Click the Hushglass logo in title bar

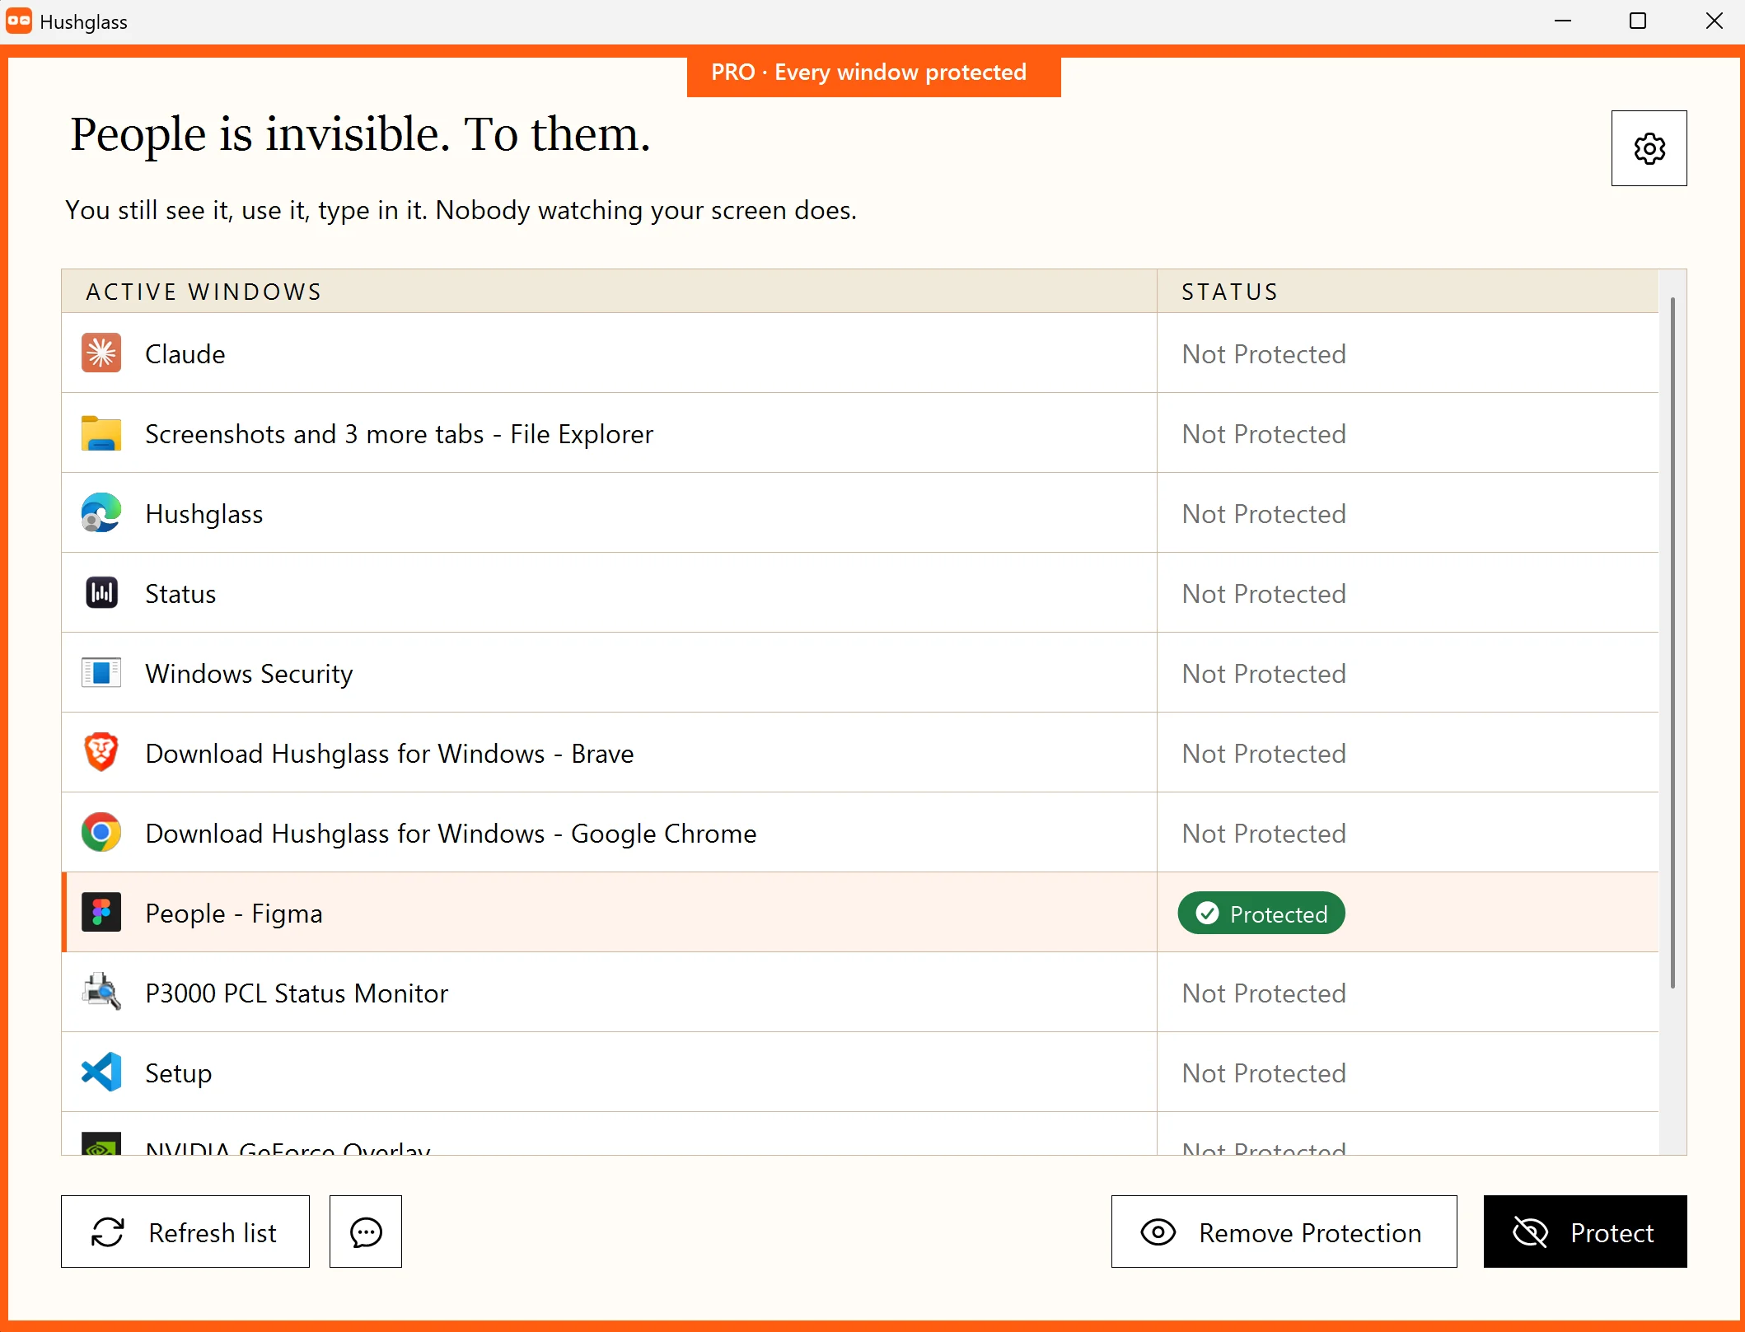point(19,21)
